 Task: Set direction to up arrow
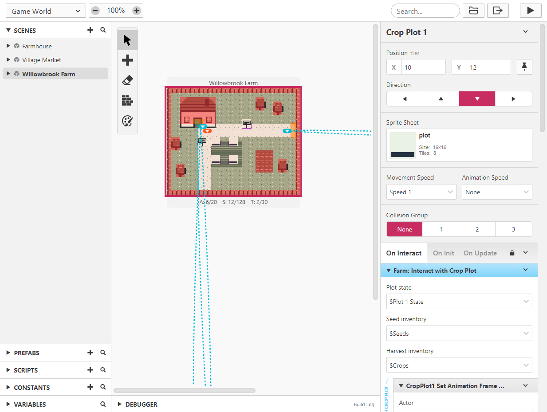(441, 99)
